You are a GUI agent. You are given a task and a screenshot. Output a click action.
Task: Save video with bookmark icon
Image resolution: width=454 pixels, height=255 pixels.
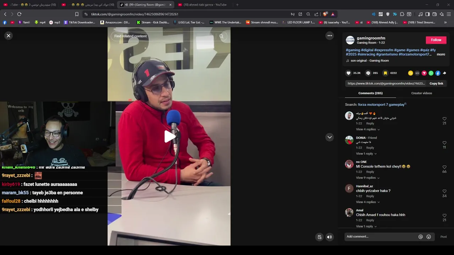point(385,73)
